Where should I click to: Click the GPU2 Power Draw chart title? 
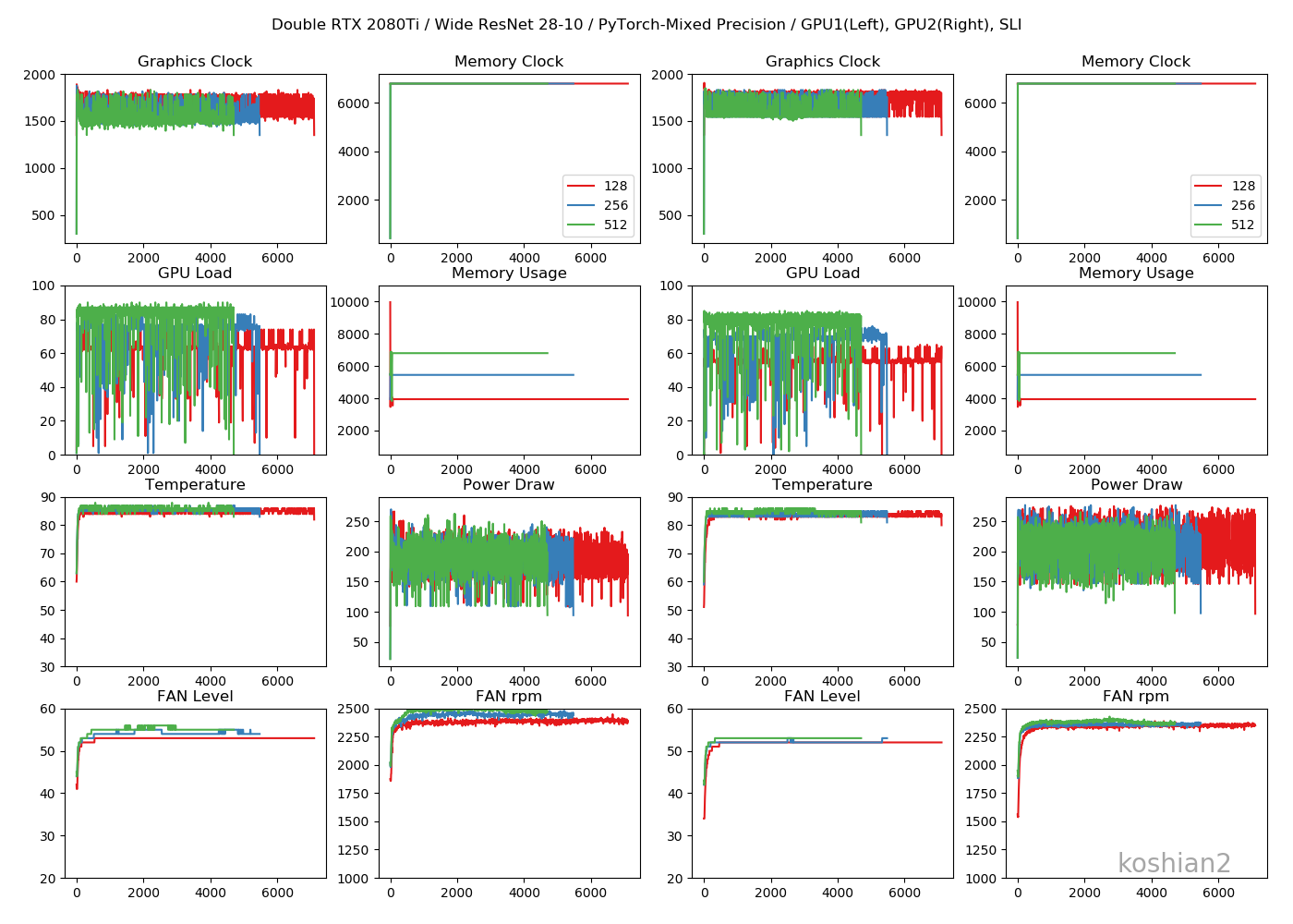point(1136,485)
